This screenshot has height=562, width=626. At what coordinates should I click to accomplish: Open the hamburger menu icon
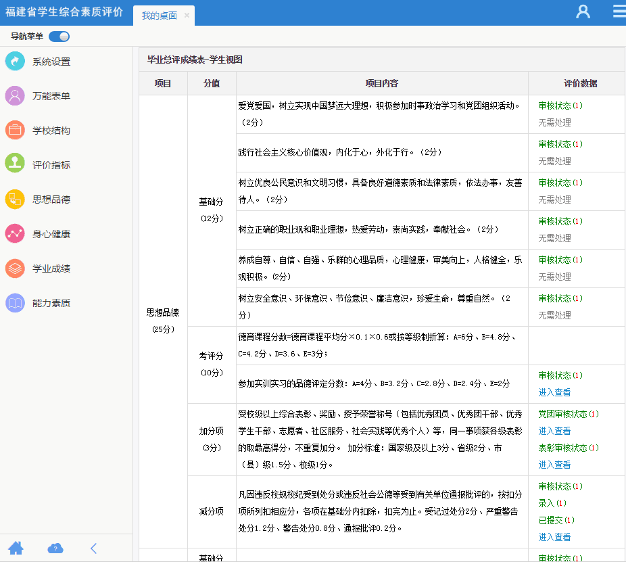point(619,11)
